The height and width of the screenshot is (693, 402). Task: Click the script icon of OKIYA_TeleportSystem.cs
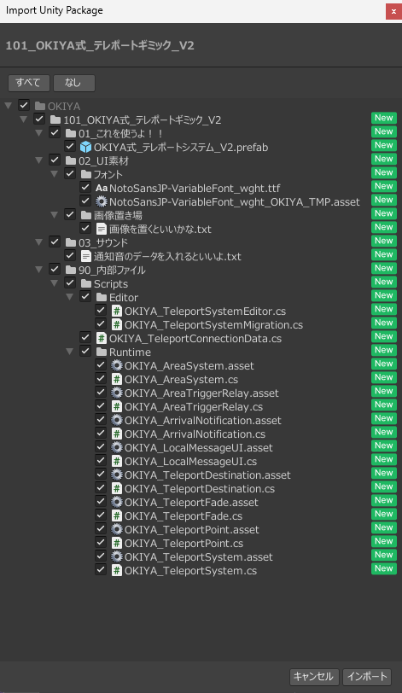(x=116, y=571)
